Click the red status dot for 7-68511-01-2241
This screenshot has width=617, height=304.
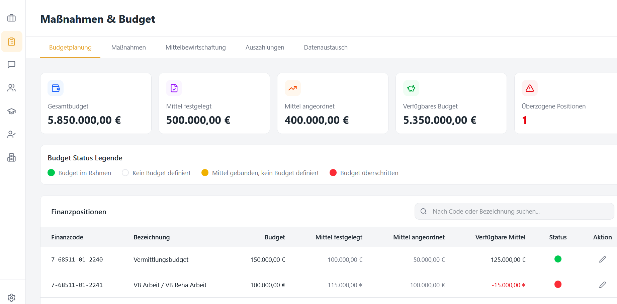(x=558, y=285)
